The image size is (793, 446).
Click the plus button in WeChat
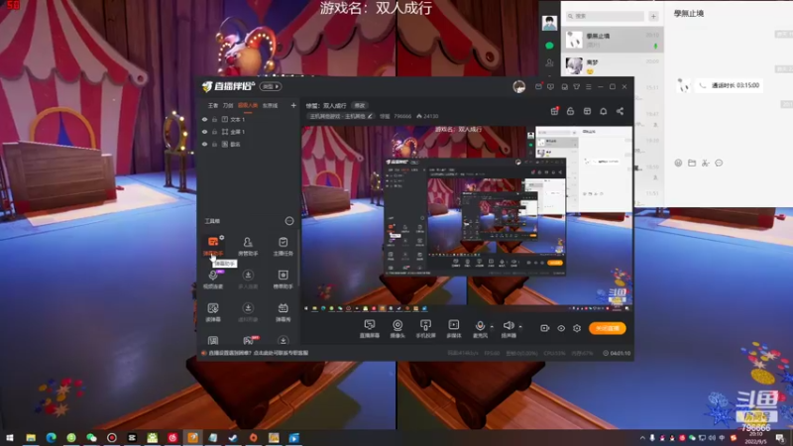pyautogui.click(x=653, y=16)
